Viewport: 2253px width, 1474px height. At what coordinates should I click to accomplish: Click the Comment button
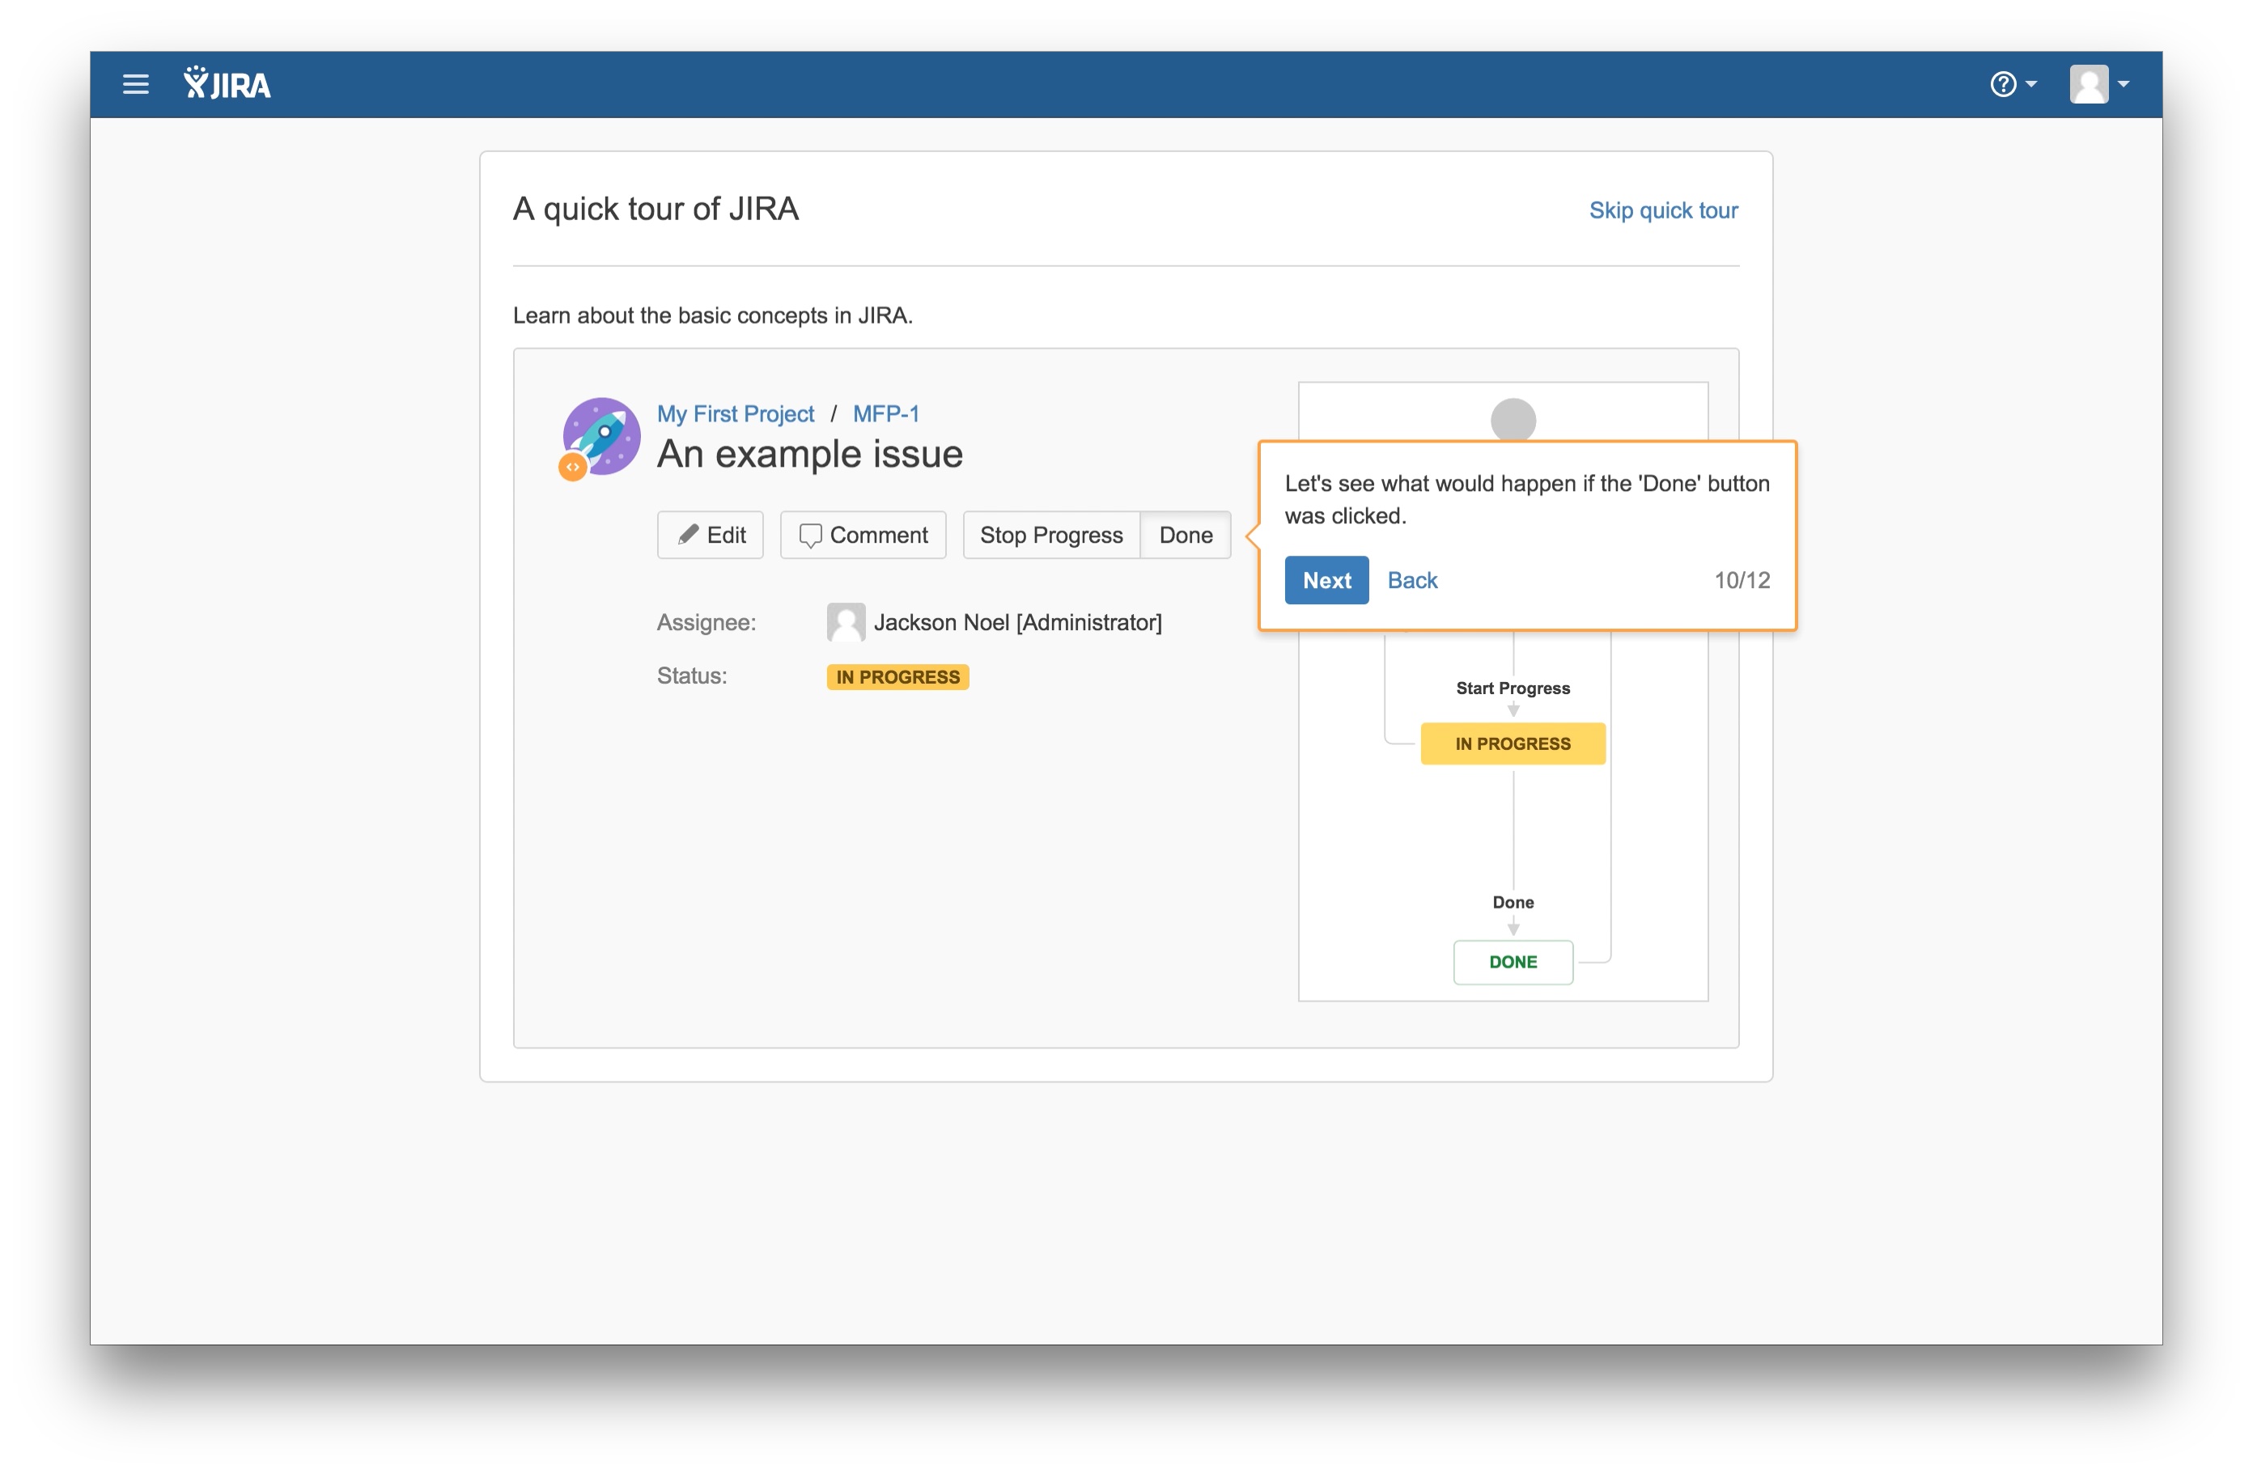coord(863,536)
